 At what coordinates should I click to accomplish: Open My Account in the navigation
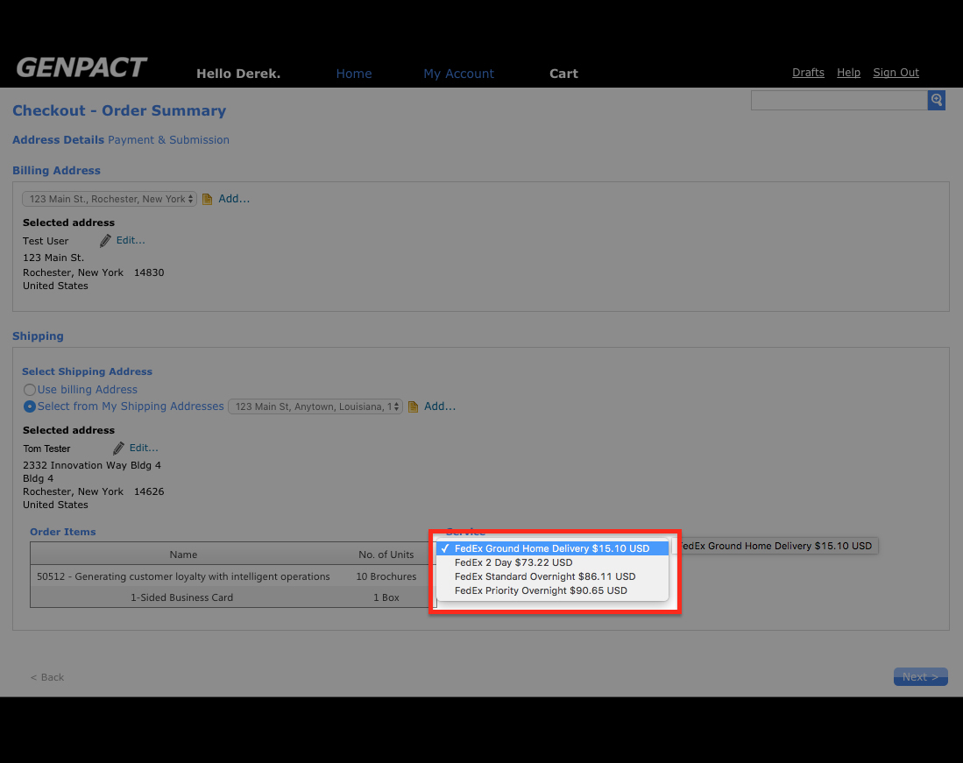coord(458,74)
